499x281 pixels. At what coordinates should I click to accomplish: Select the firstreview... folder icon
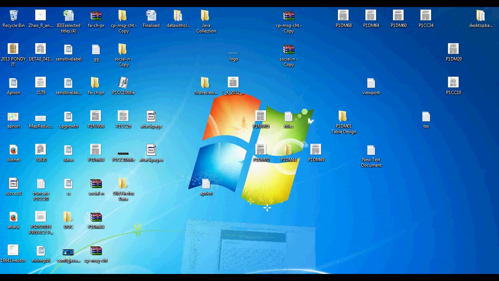point(206,83)
